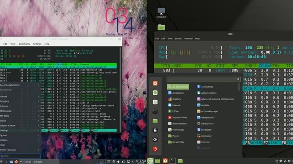Image resolution: width=293 pixels, height=164 pixels.
Task: Click the Mint menu applications scrollbar
Action: (239, 87)
